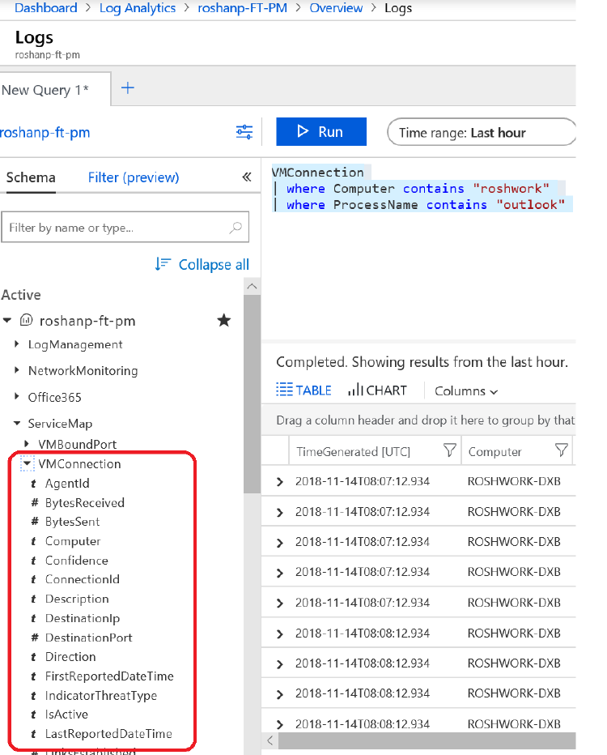The image size is (607, 755).
Task: Click the Collapse all sort icon
Action: [163, 264]
